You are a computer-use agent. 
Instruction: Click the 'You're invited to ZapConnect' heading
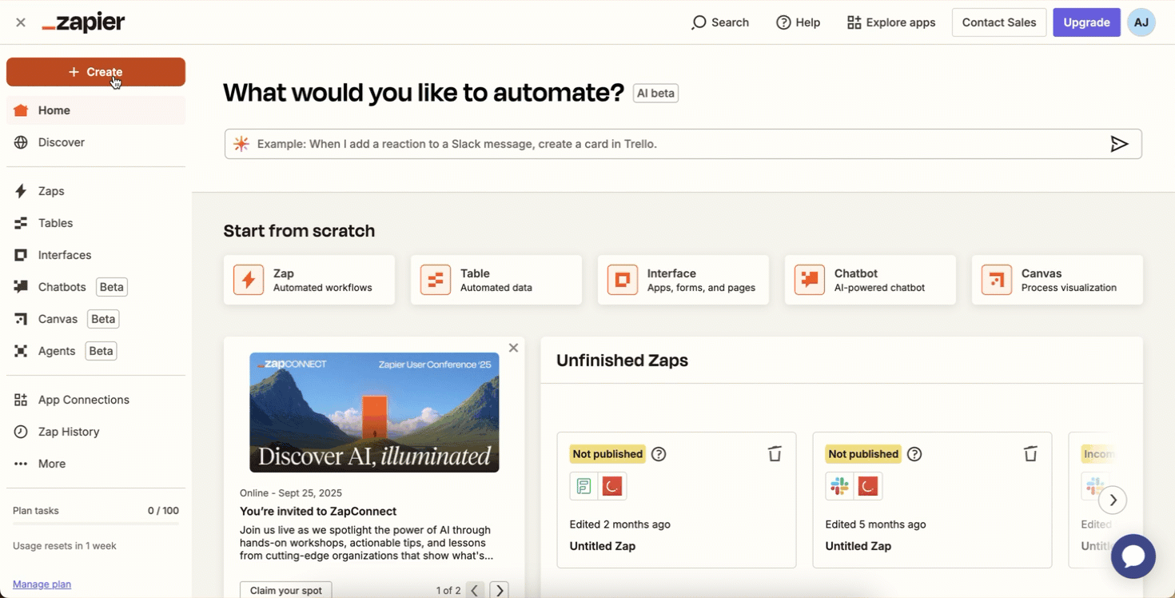point(318,511)
